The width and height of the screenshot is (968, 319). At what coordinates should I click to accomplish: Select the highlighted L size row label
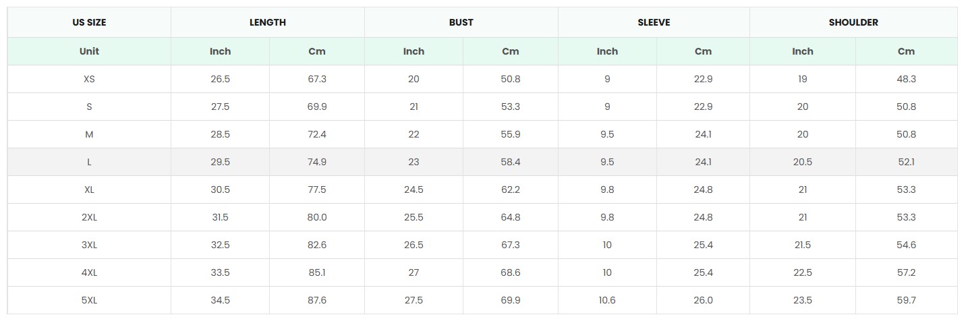89,162
